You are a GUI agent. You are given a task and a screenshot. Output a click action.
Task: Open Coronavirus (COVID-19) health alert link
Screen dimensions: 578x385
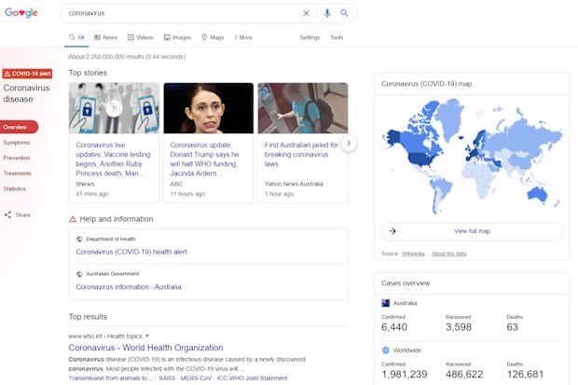(131, 252)
